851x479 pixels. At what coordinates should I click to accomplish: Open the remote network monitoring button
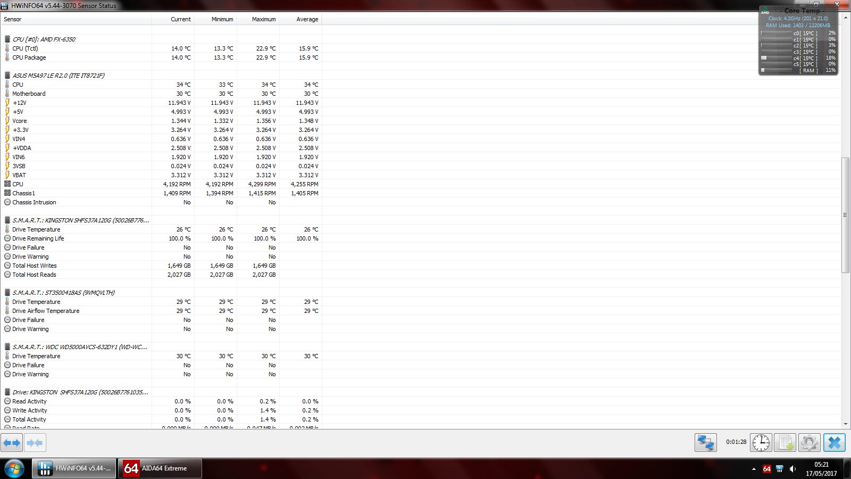click(x=706, y=442)
